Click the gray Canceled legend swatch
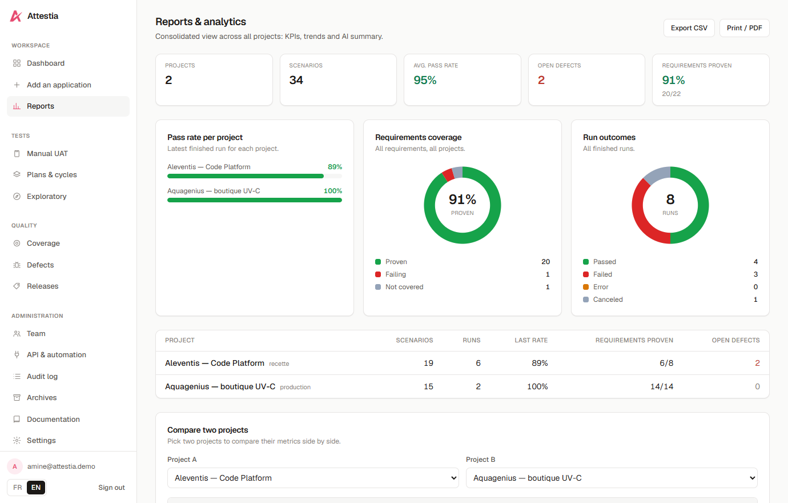Image resolution: width=788 pixels, height=503 pixels. tap(586, 300)
